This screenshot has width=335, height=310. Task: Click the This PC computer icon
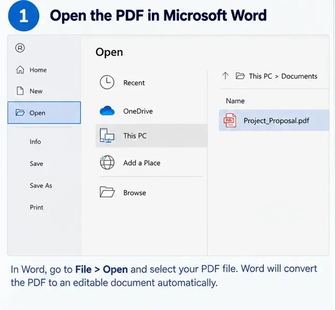click(107, 136)
